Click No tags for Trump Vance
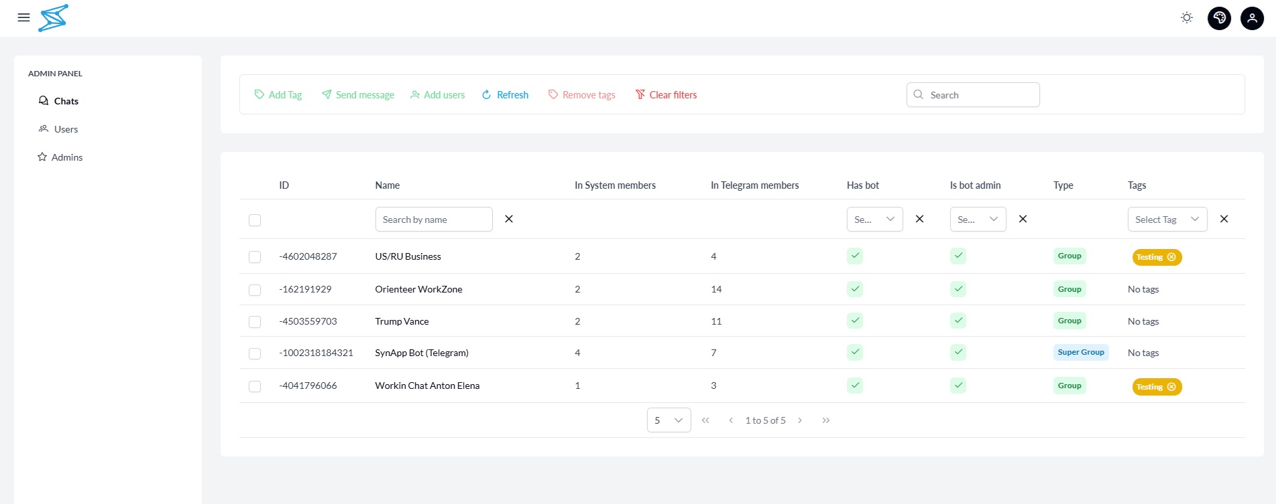Viewport: 1276px width, 504px height. (x=1143, y=321)
